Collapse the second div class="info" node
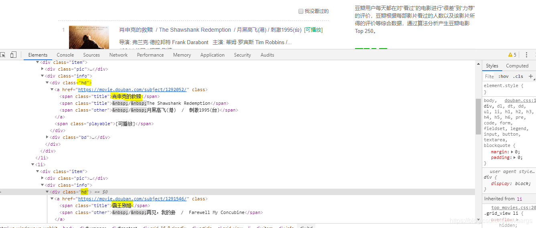 (43, 185)
